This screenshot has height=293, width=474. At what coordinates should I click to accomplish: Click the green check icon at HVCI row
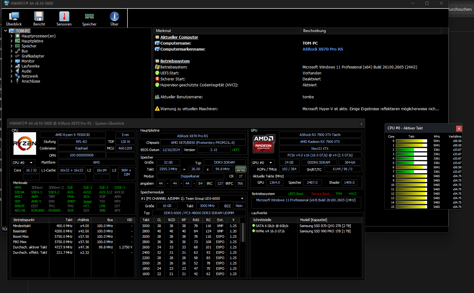[x=157, y=85]
